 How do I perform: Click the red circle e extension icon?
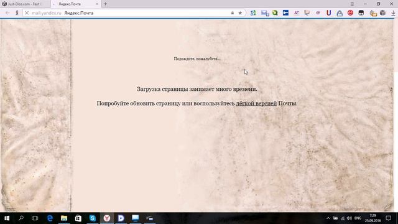coord(350,13)
